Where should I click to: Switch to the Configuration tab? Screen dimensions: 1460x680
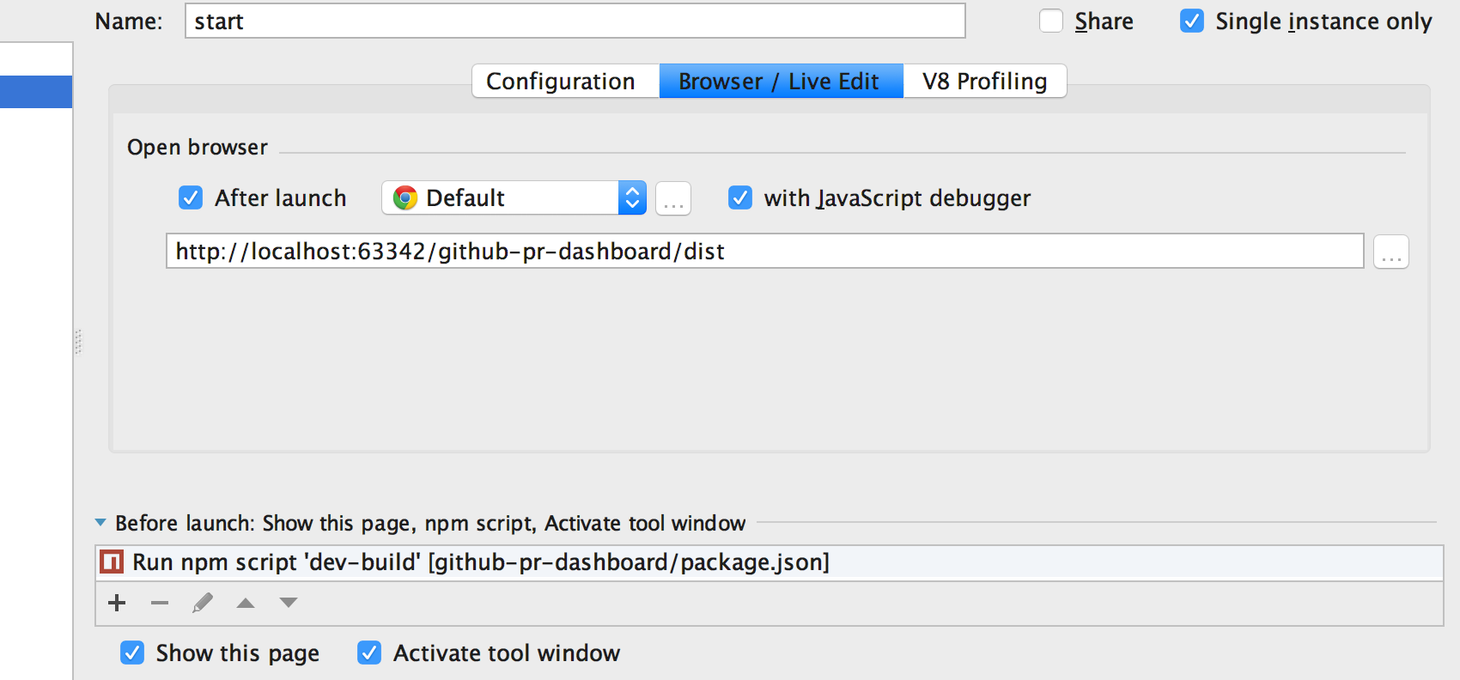[561, 82]
